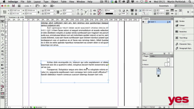Image resolution: width=194 pixels, height=109 pixels.
Task: Select the Selection tool arrow
Action: 2,21
